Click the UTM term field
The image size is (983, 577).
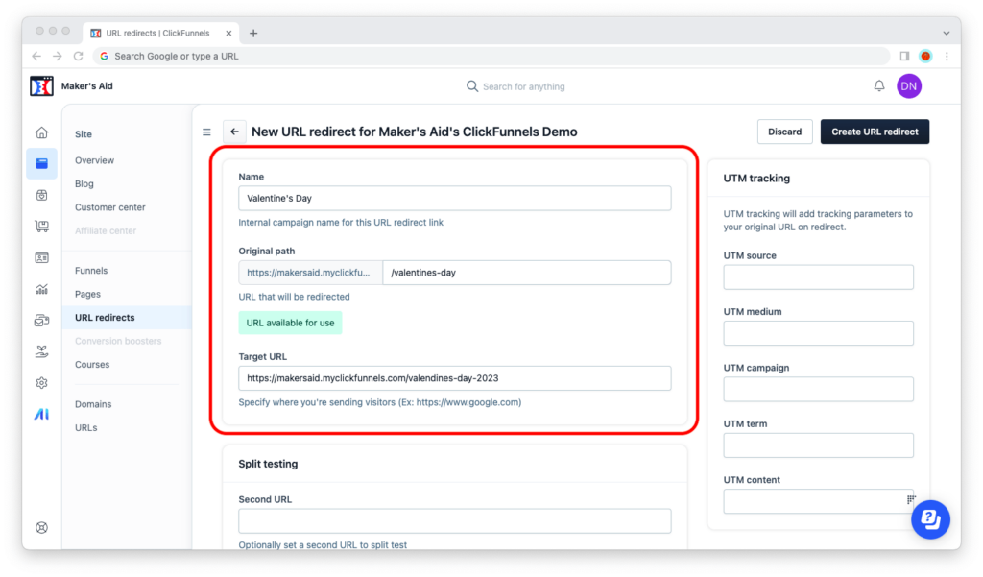pyautogui.click(x=818, y=445)
